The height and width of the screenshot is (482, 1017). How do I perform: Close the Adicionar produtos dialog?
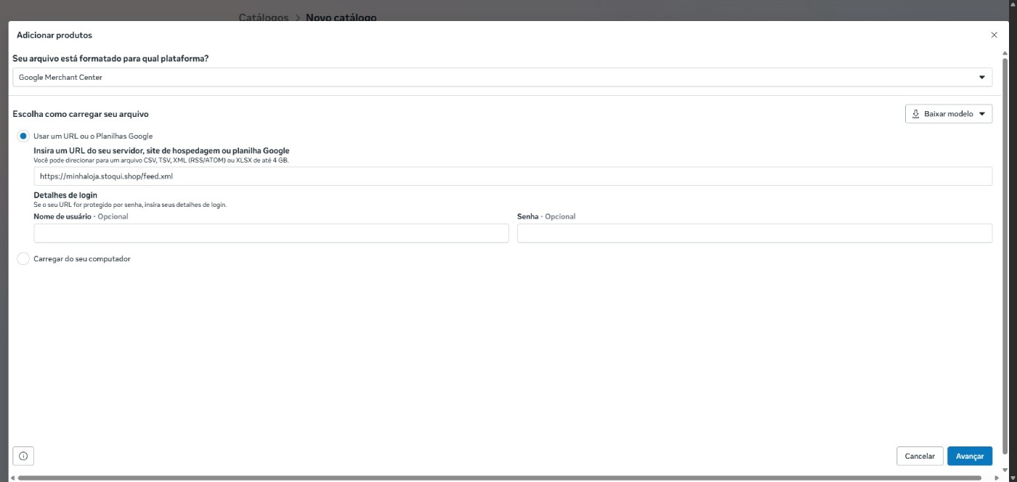pos(994,35)
